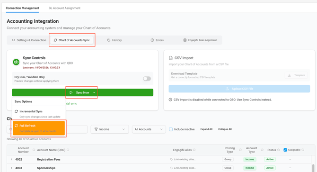
Task: Toggle the Dry Run / Validate Only switch
Action: (147, 79)
